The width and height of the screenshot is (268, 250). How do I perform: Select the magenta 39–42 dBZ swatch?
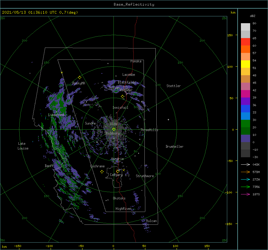(245, 94)
